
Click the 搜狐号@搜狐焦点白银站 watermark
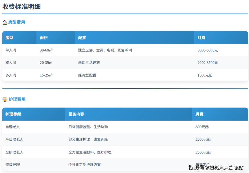point(216,167)
